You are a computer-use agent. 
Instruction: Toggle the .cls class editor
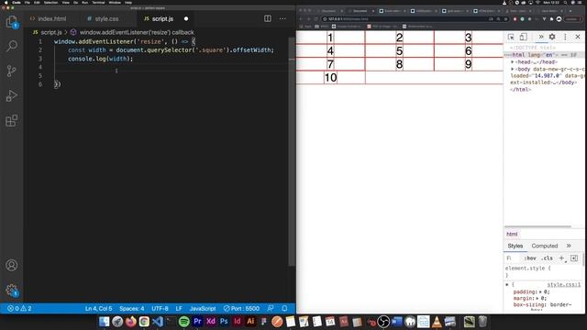click(547, 258)
